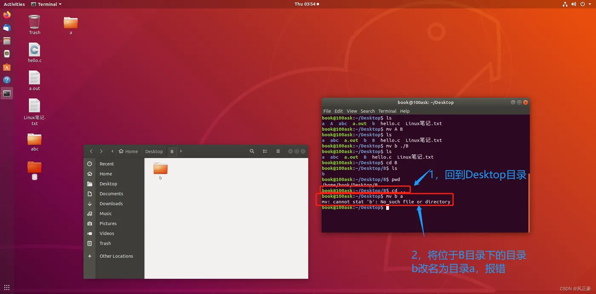This screenshot has width=596, height=294.
Task: Open the Files hamburger menu
Action: (278, 151)
